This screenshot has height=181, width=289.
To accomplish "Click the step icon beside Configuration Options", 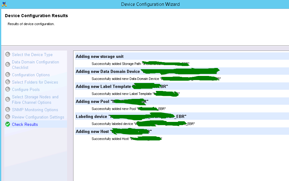I will (8, 74).
